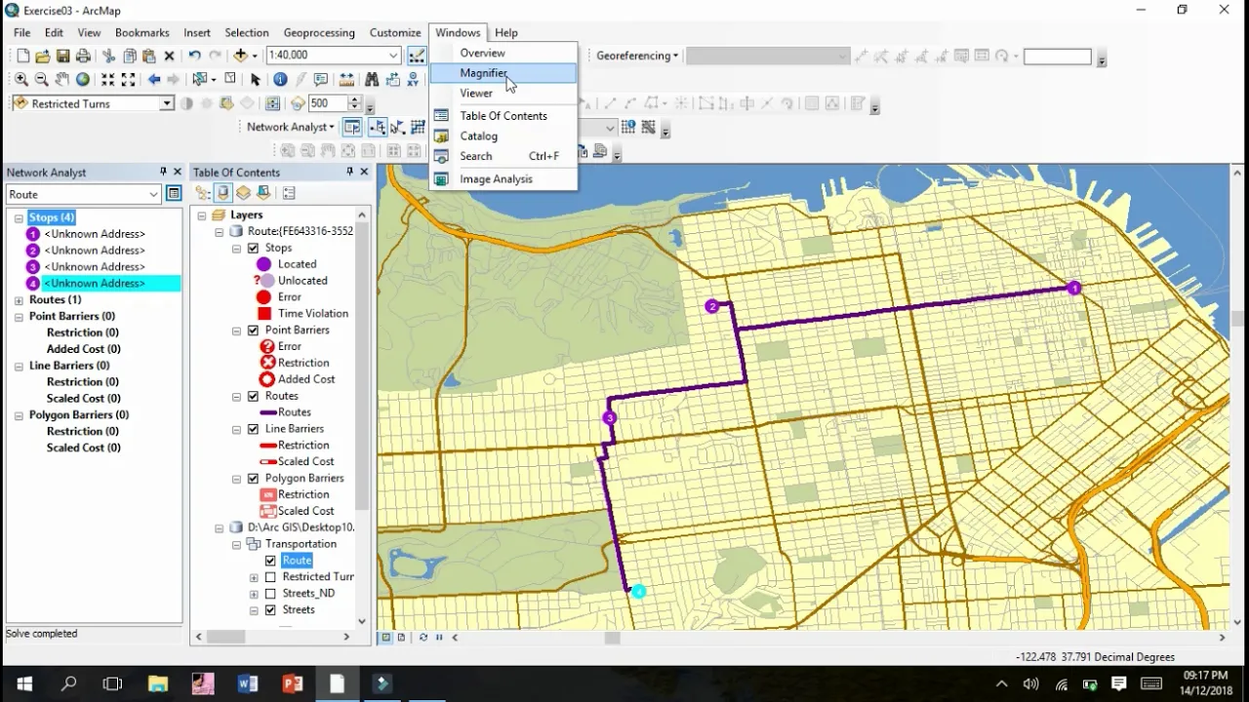Open the Georeferencing dropdown menu
Viewport: 1249px width, 702px height.
637,56
